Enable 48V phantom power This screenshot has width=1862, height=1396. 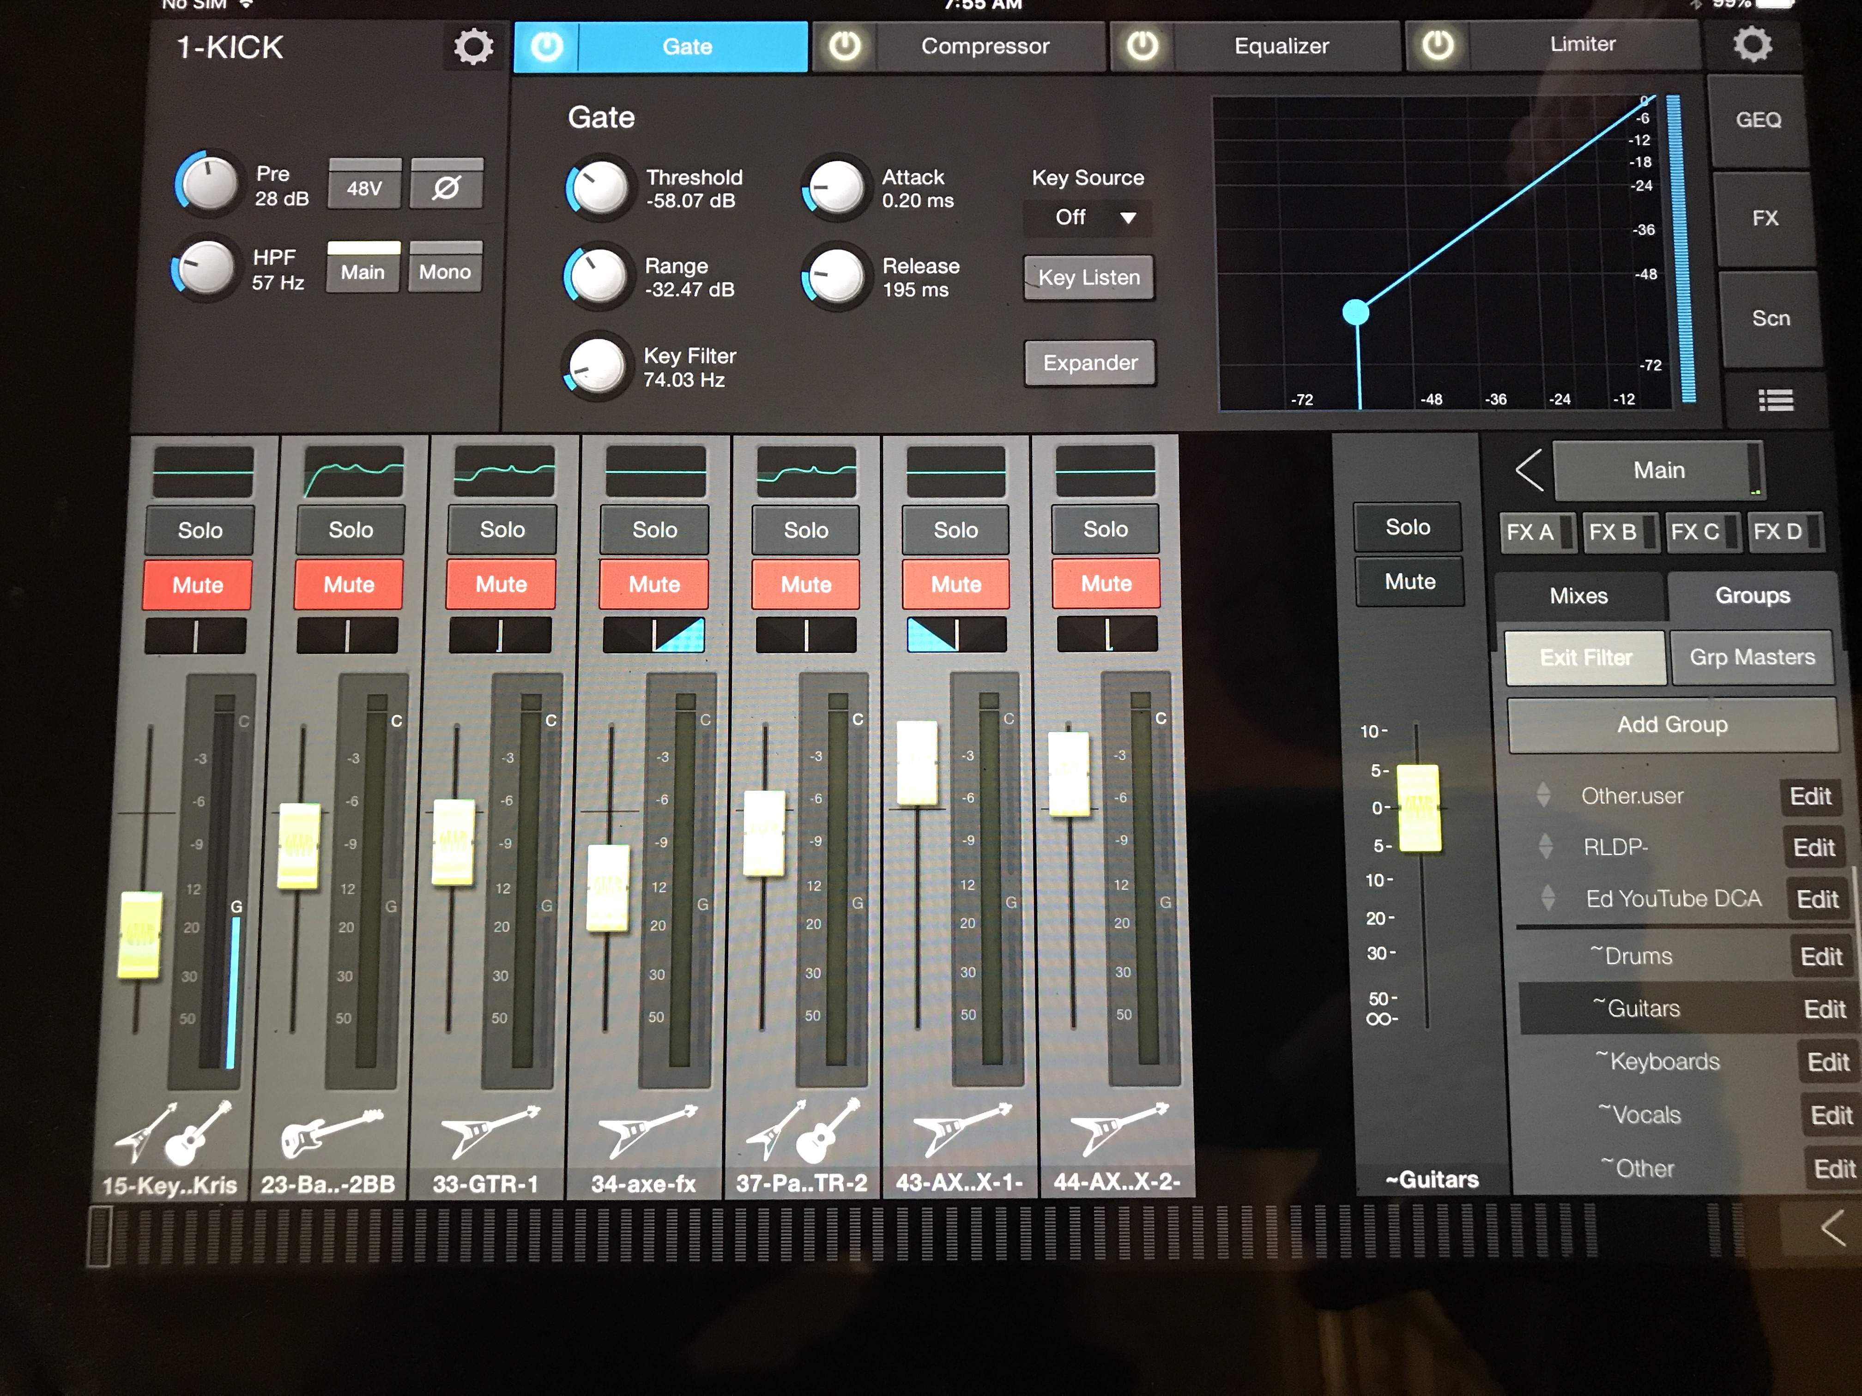(x=364, y=184)
